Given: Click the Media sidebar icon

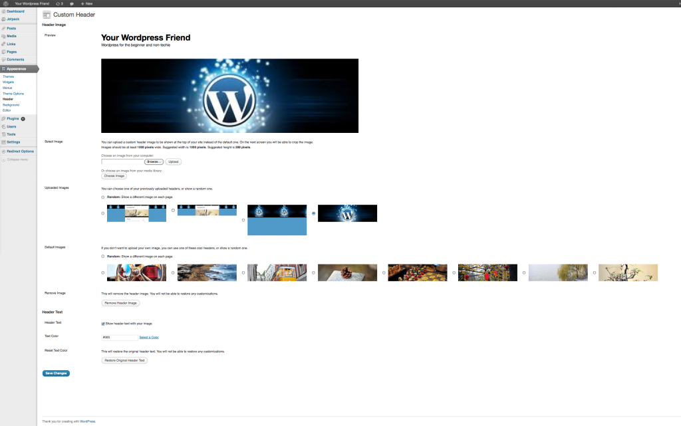Looking at the screenshot, I should pyautogui.click(x=3, y=36).
